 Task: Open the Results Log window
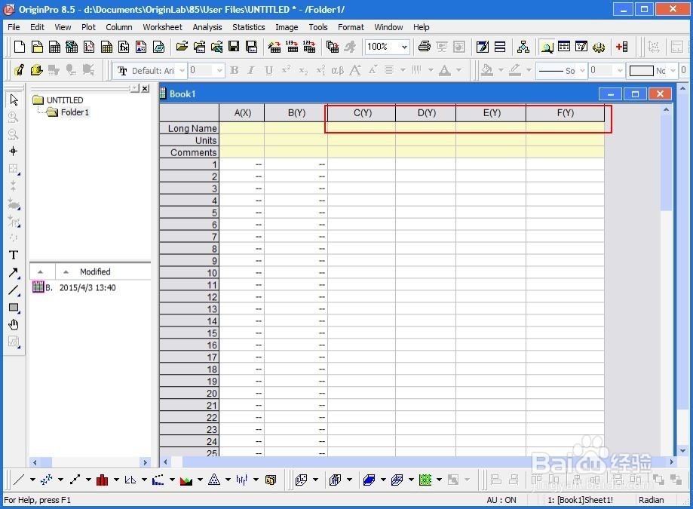(x=564, y=47)
